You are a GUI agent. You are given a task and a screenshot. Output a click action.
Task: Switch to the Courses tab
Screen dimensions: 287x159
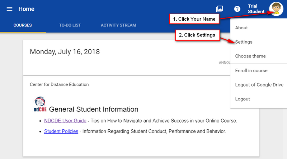pos(23,25)
